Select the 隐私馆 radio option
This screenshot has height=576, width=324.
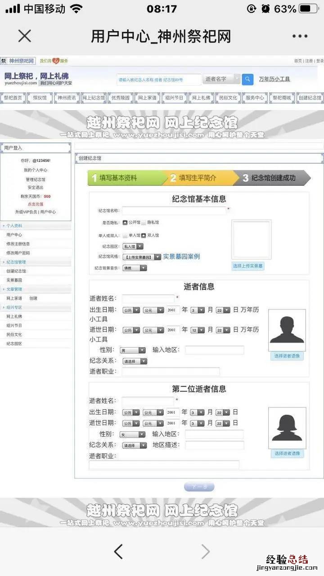[144, 223]
